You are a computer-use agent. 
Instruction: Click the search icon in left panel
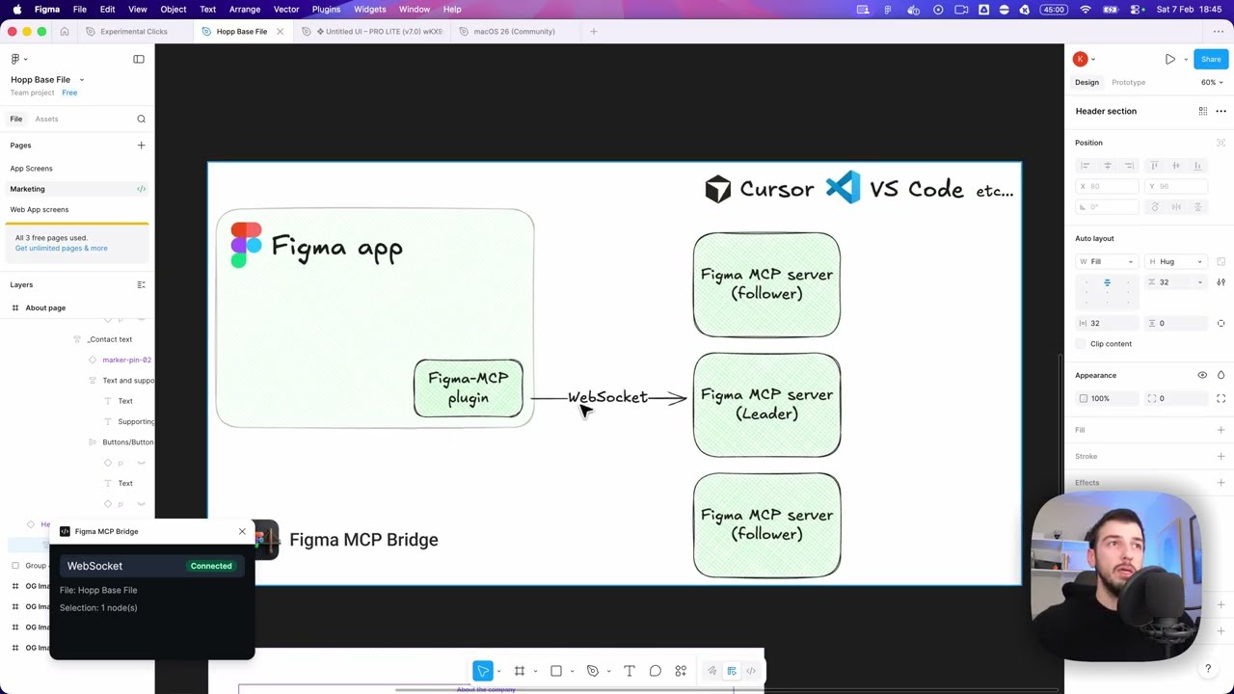(141, 119)
